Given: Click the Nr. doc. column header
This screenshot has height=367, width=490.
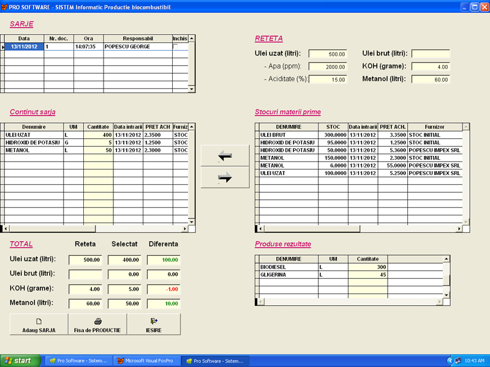Looking at the screenshot, I should (59, 39).
